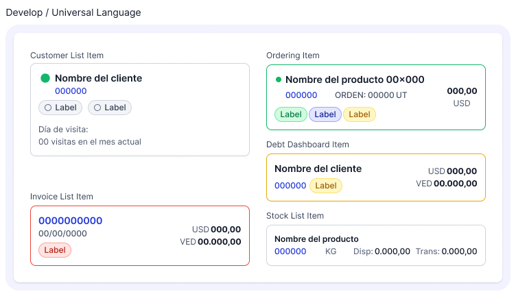Click the 000000 code link in Stock List Item
The height and width of the screenshot is (296, 516).
(x=290, y=251)
